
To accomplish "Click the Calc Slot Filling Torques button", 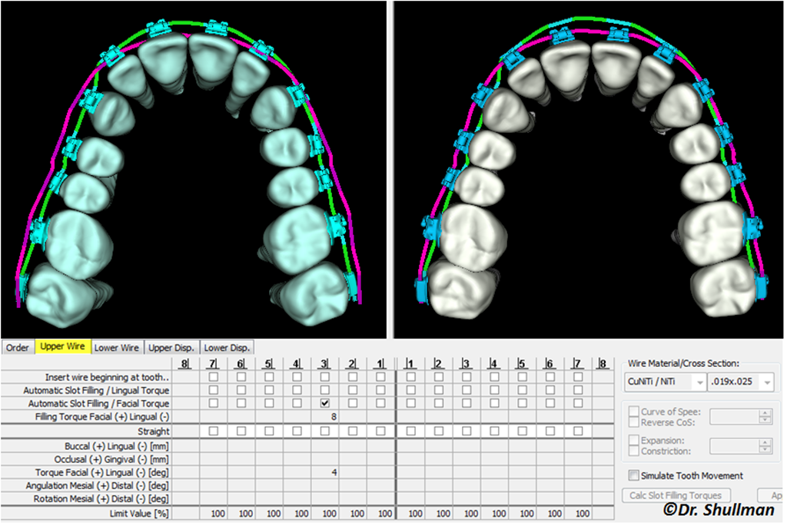I will click(676, 495).
